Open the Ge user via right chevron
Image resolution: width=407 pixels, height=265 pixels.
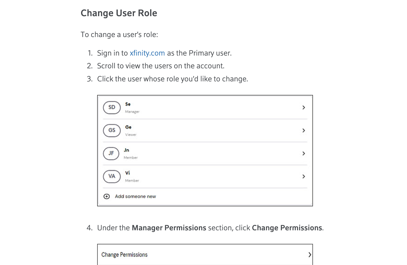[x=304, y=130]
